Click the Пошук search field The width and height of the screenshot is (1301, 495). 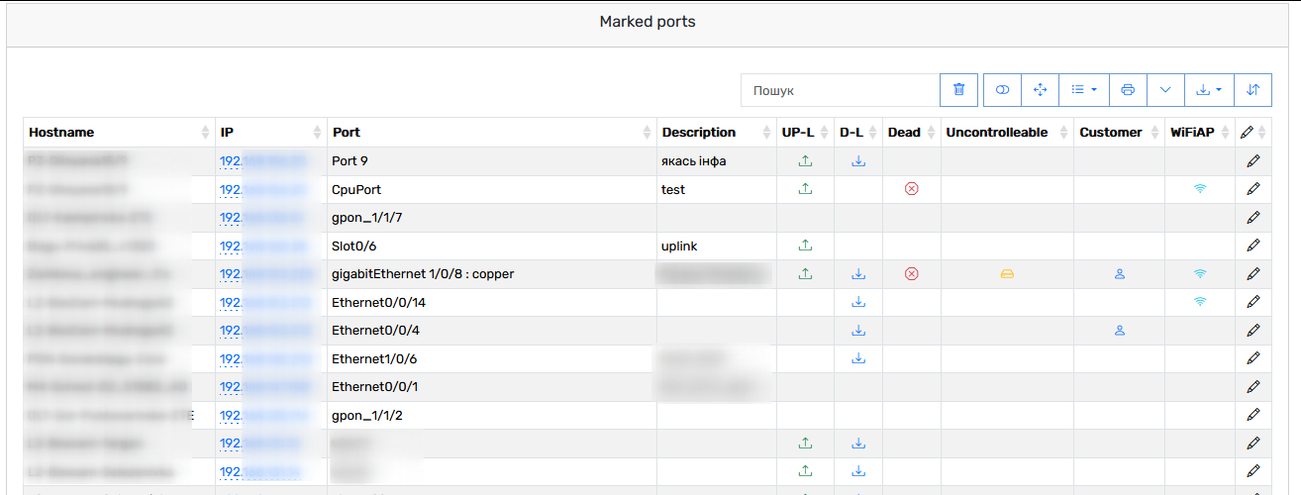pyautogui.click(x=840, y=90)
